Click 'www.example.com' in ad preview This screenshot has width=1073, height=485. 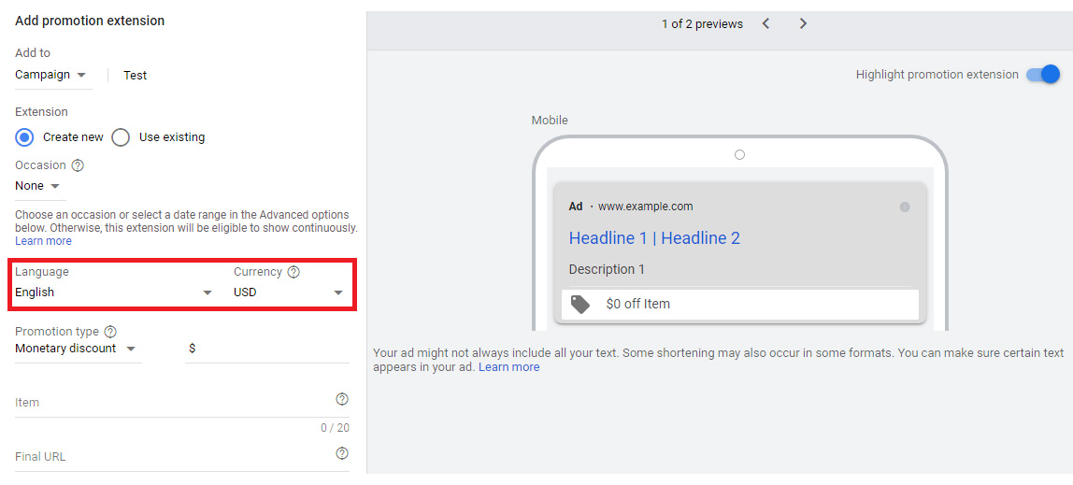click(x=645, y=207)
